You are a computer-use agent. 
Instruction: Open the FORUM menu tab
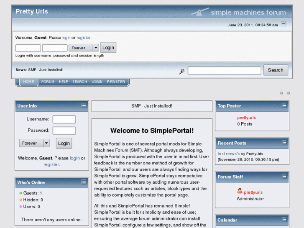pos(48,82)
